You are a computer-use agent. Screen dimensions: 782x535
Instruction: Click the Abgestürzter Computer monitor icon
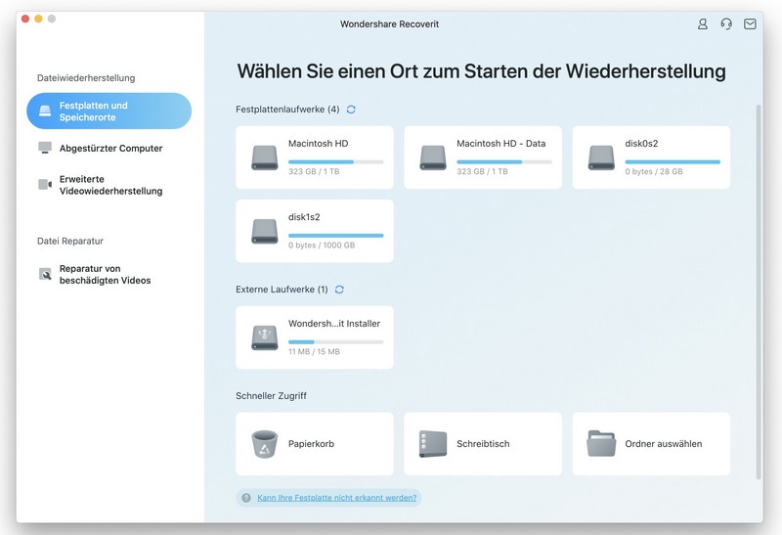pyautogui.click(x=45, y=148)
